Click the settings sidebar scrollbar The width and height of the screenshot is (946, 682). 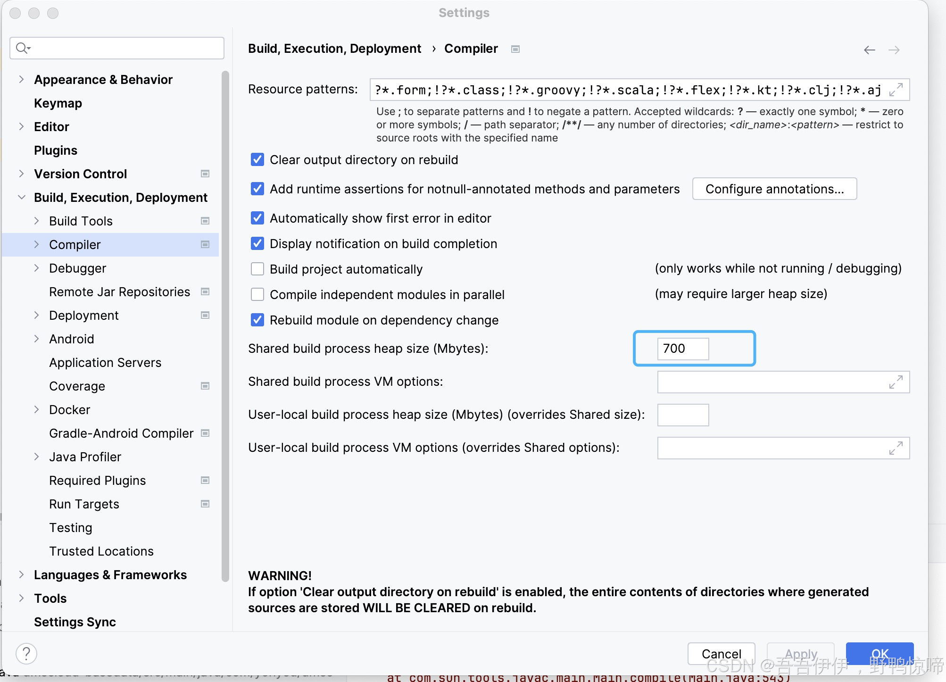coord(225,325)
